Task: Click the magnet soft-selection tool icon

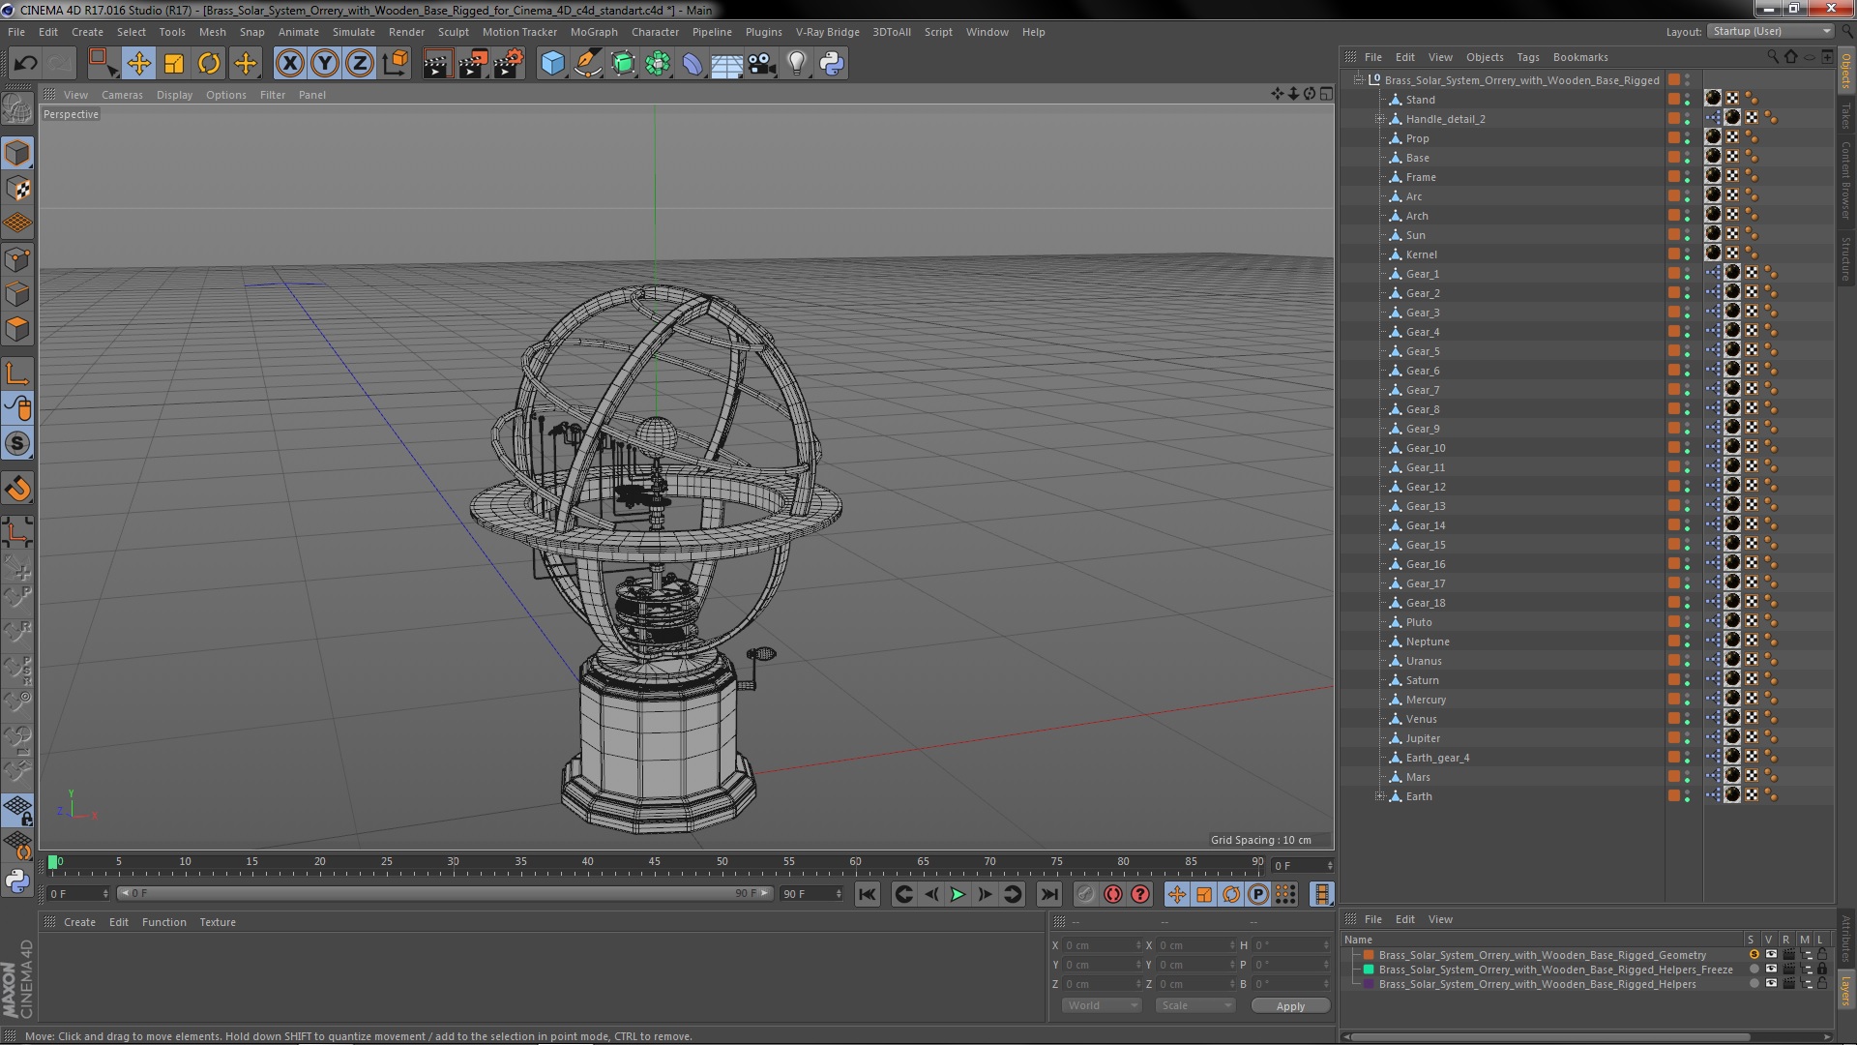Action: (x=17, y=489)
